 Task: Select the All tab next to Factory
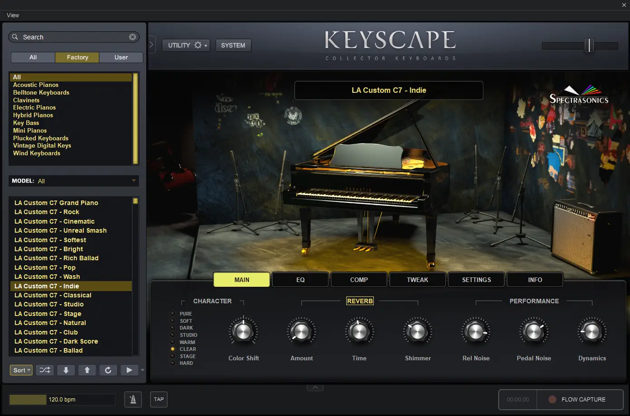tap(33, 57)
